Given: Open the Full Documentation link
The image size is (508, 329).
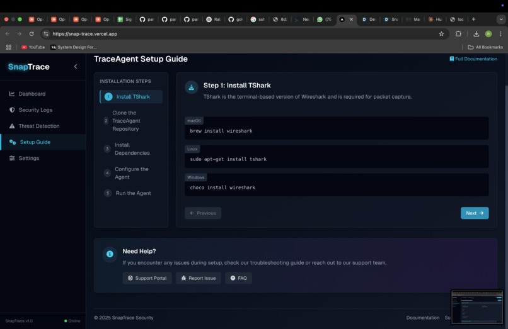Looking at the screenshot, I should [x=473, y=59].
